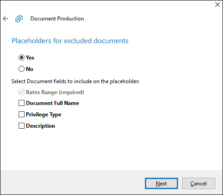
Task: Check the Description checkbox box
Action: click(x=21, y=126)
